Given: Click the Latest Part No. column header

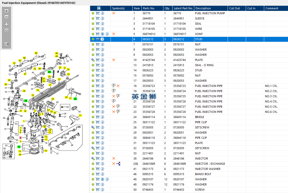Looking at the screenshot, I should pos(183,8).
